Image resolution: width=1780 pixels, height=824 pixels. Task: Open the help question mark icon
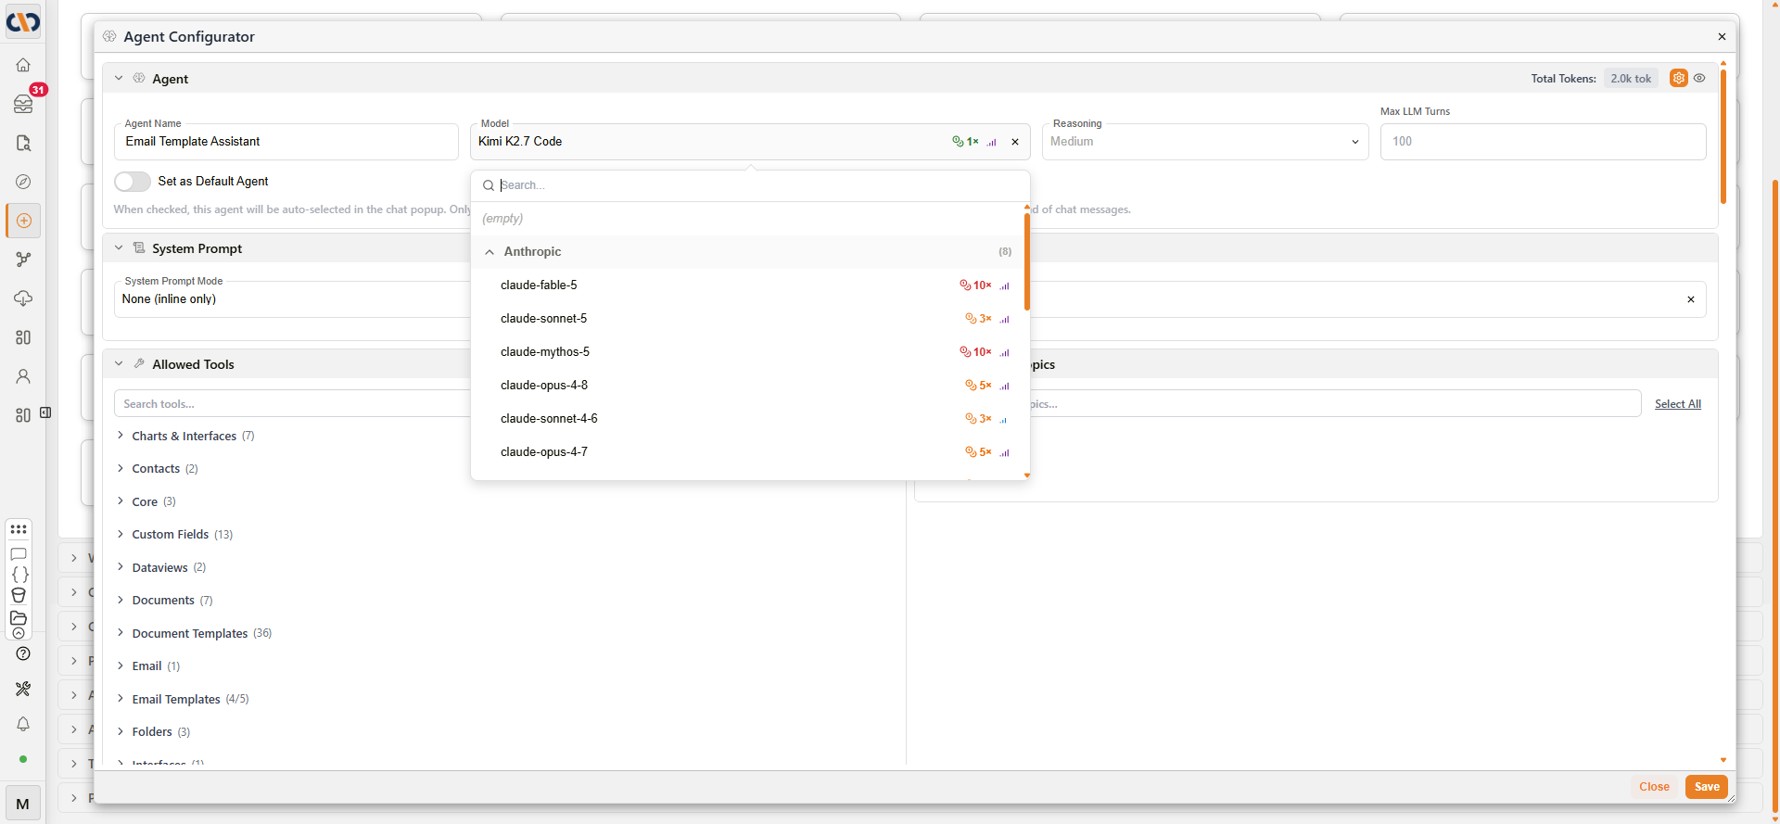point(23,653)
